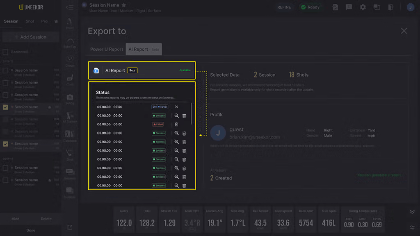Favorite the session via the star beside Session Name
Screen dimensions: 420x236
124,5
